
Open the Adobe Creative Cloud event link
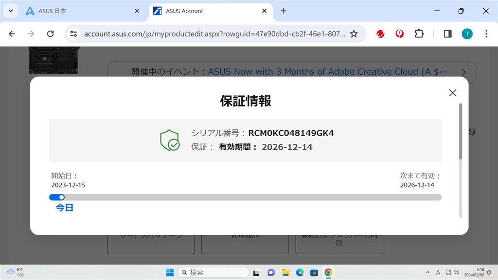[327, 72]
